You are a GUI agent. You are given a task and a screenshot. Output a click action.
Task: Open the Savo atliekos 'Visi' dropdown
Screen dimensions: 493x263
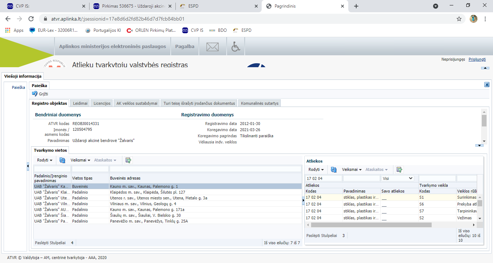point(398,178)
